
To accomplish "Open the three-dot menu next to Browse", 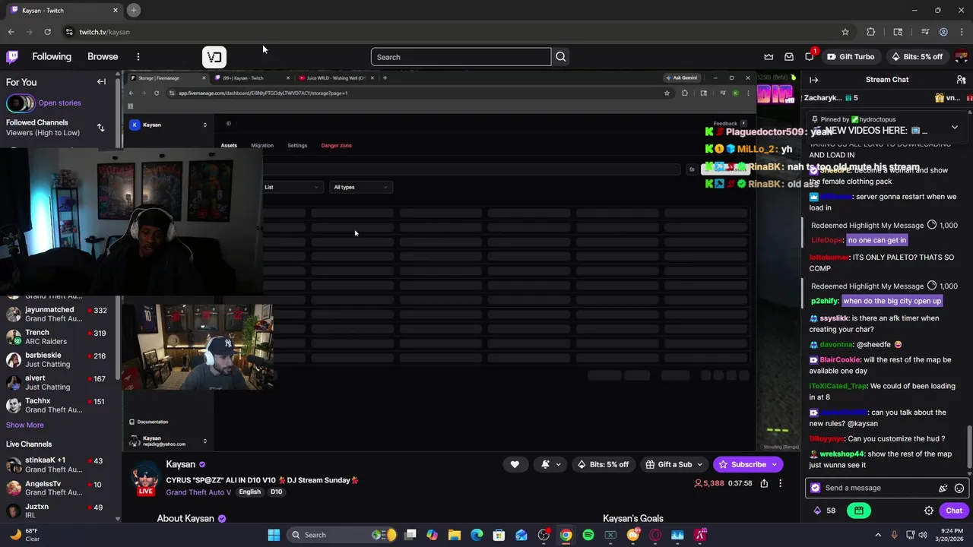I will point(138,57).
